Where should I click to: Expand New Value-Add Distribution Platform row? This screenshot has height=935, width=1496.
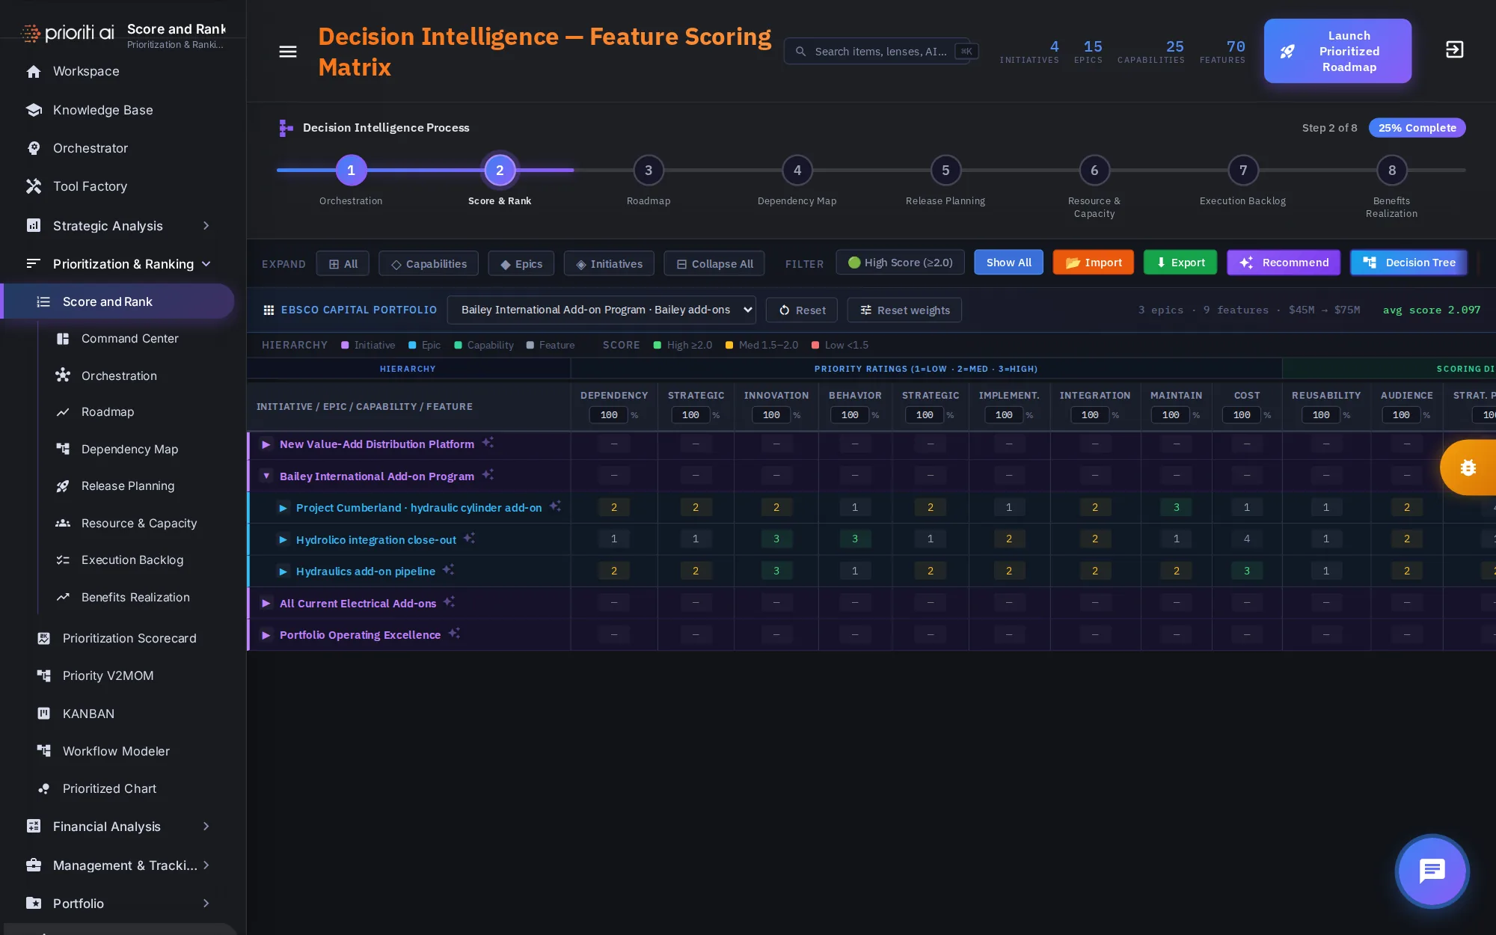tap(266, 444)
